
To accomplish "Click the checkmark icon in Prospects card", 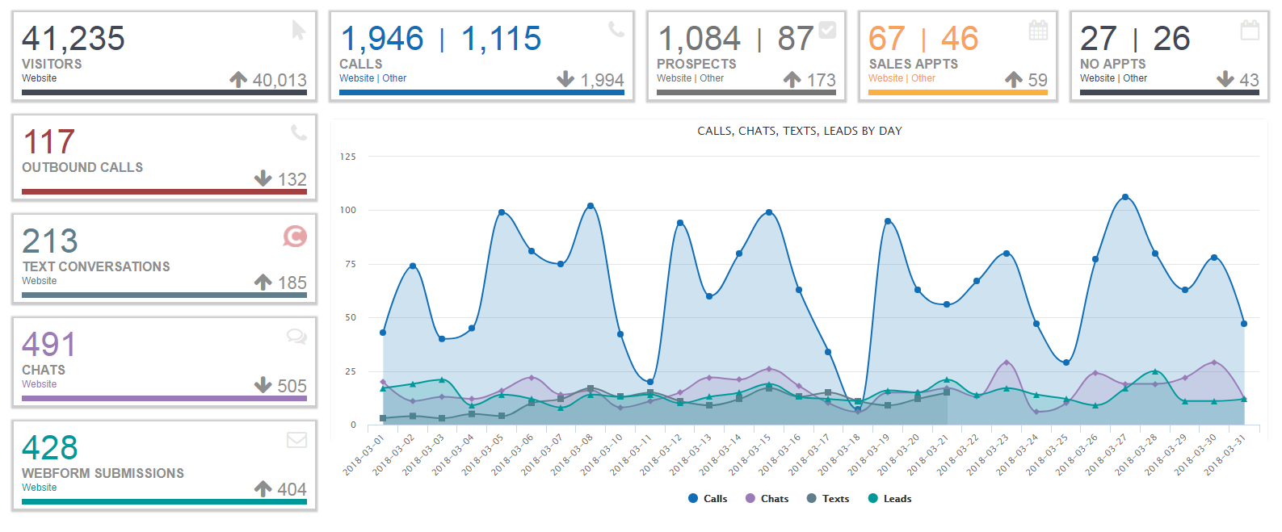I will pos(827,30).
